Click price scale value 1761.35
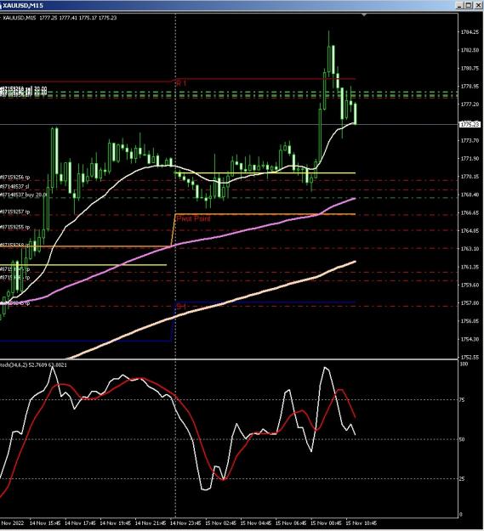The height and width of the screenshot is (531, 484). pos(470,267)
